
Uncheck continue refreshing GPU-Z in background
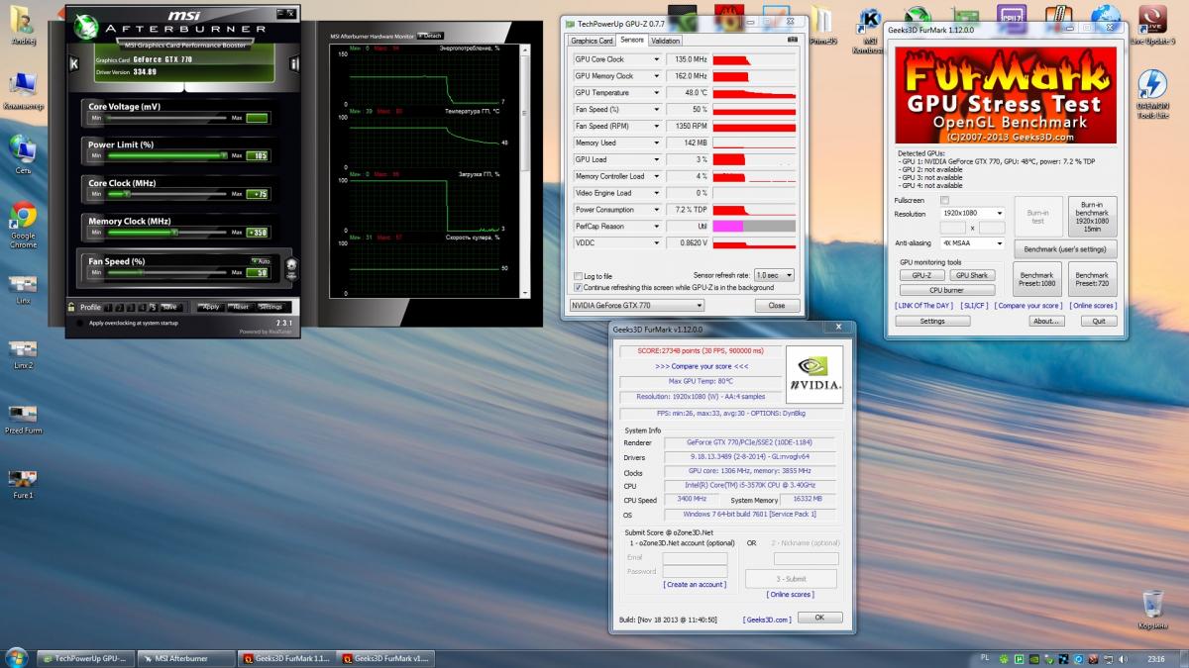(x=578, y=287)
